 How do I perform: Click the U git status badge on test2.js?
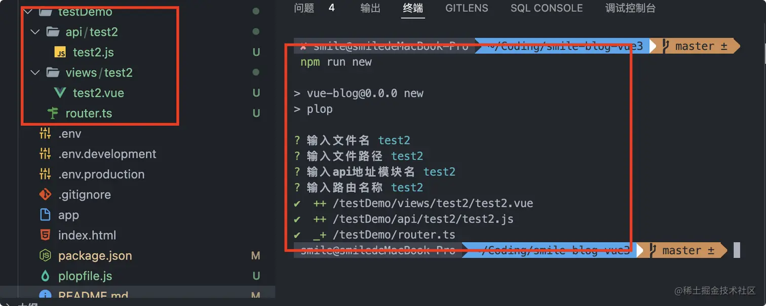click(256, 52)
